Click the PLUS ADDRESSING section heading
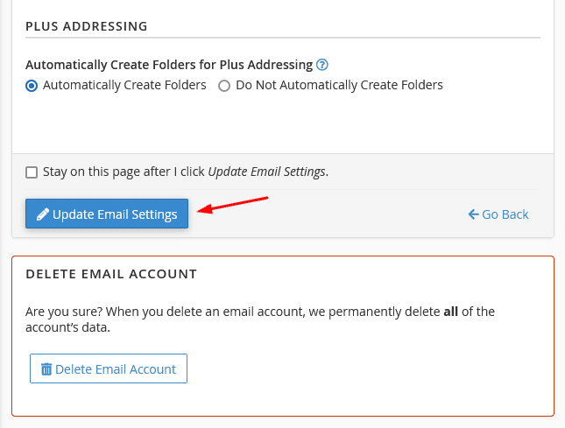 tap(87, 26)
